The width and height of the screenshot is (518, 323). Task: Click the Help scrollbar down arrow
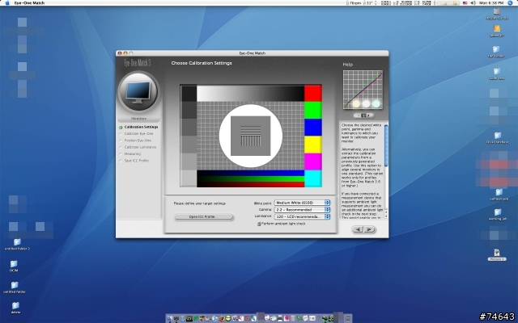pyautogui.click(x=386, y=216)
